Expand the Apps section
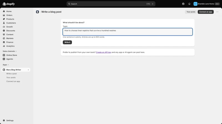This screenshot has width=222, height=124. 6,65
